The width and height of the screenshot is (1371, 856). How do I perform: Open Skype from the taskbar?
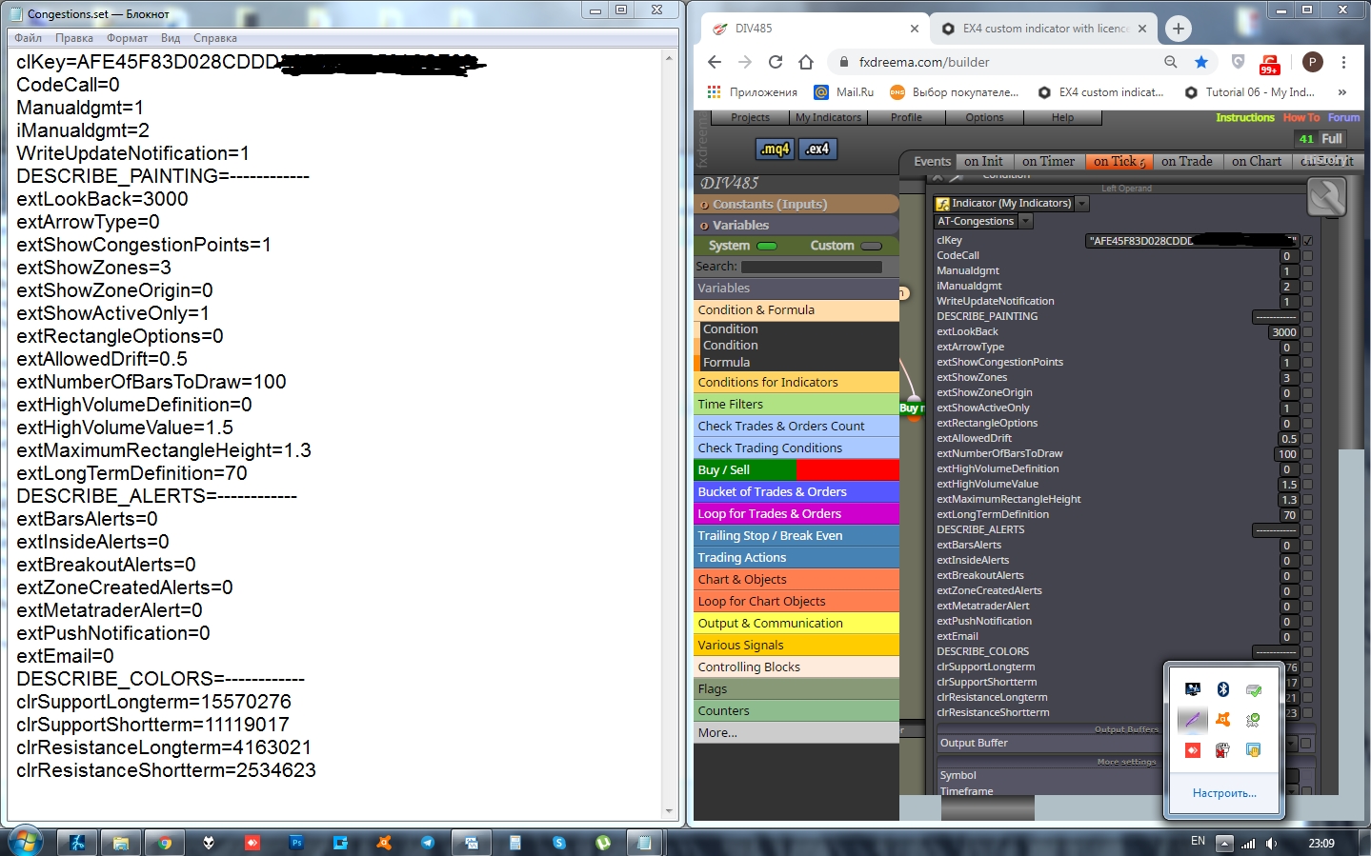tap(559, 843)
